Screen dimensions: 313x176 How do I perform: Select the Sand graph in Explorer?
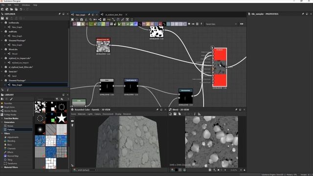(x=14, y=76)
